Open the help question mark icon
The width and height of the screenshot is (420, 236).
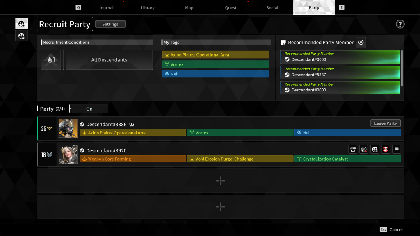click(x=400, y=24)
